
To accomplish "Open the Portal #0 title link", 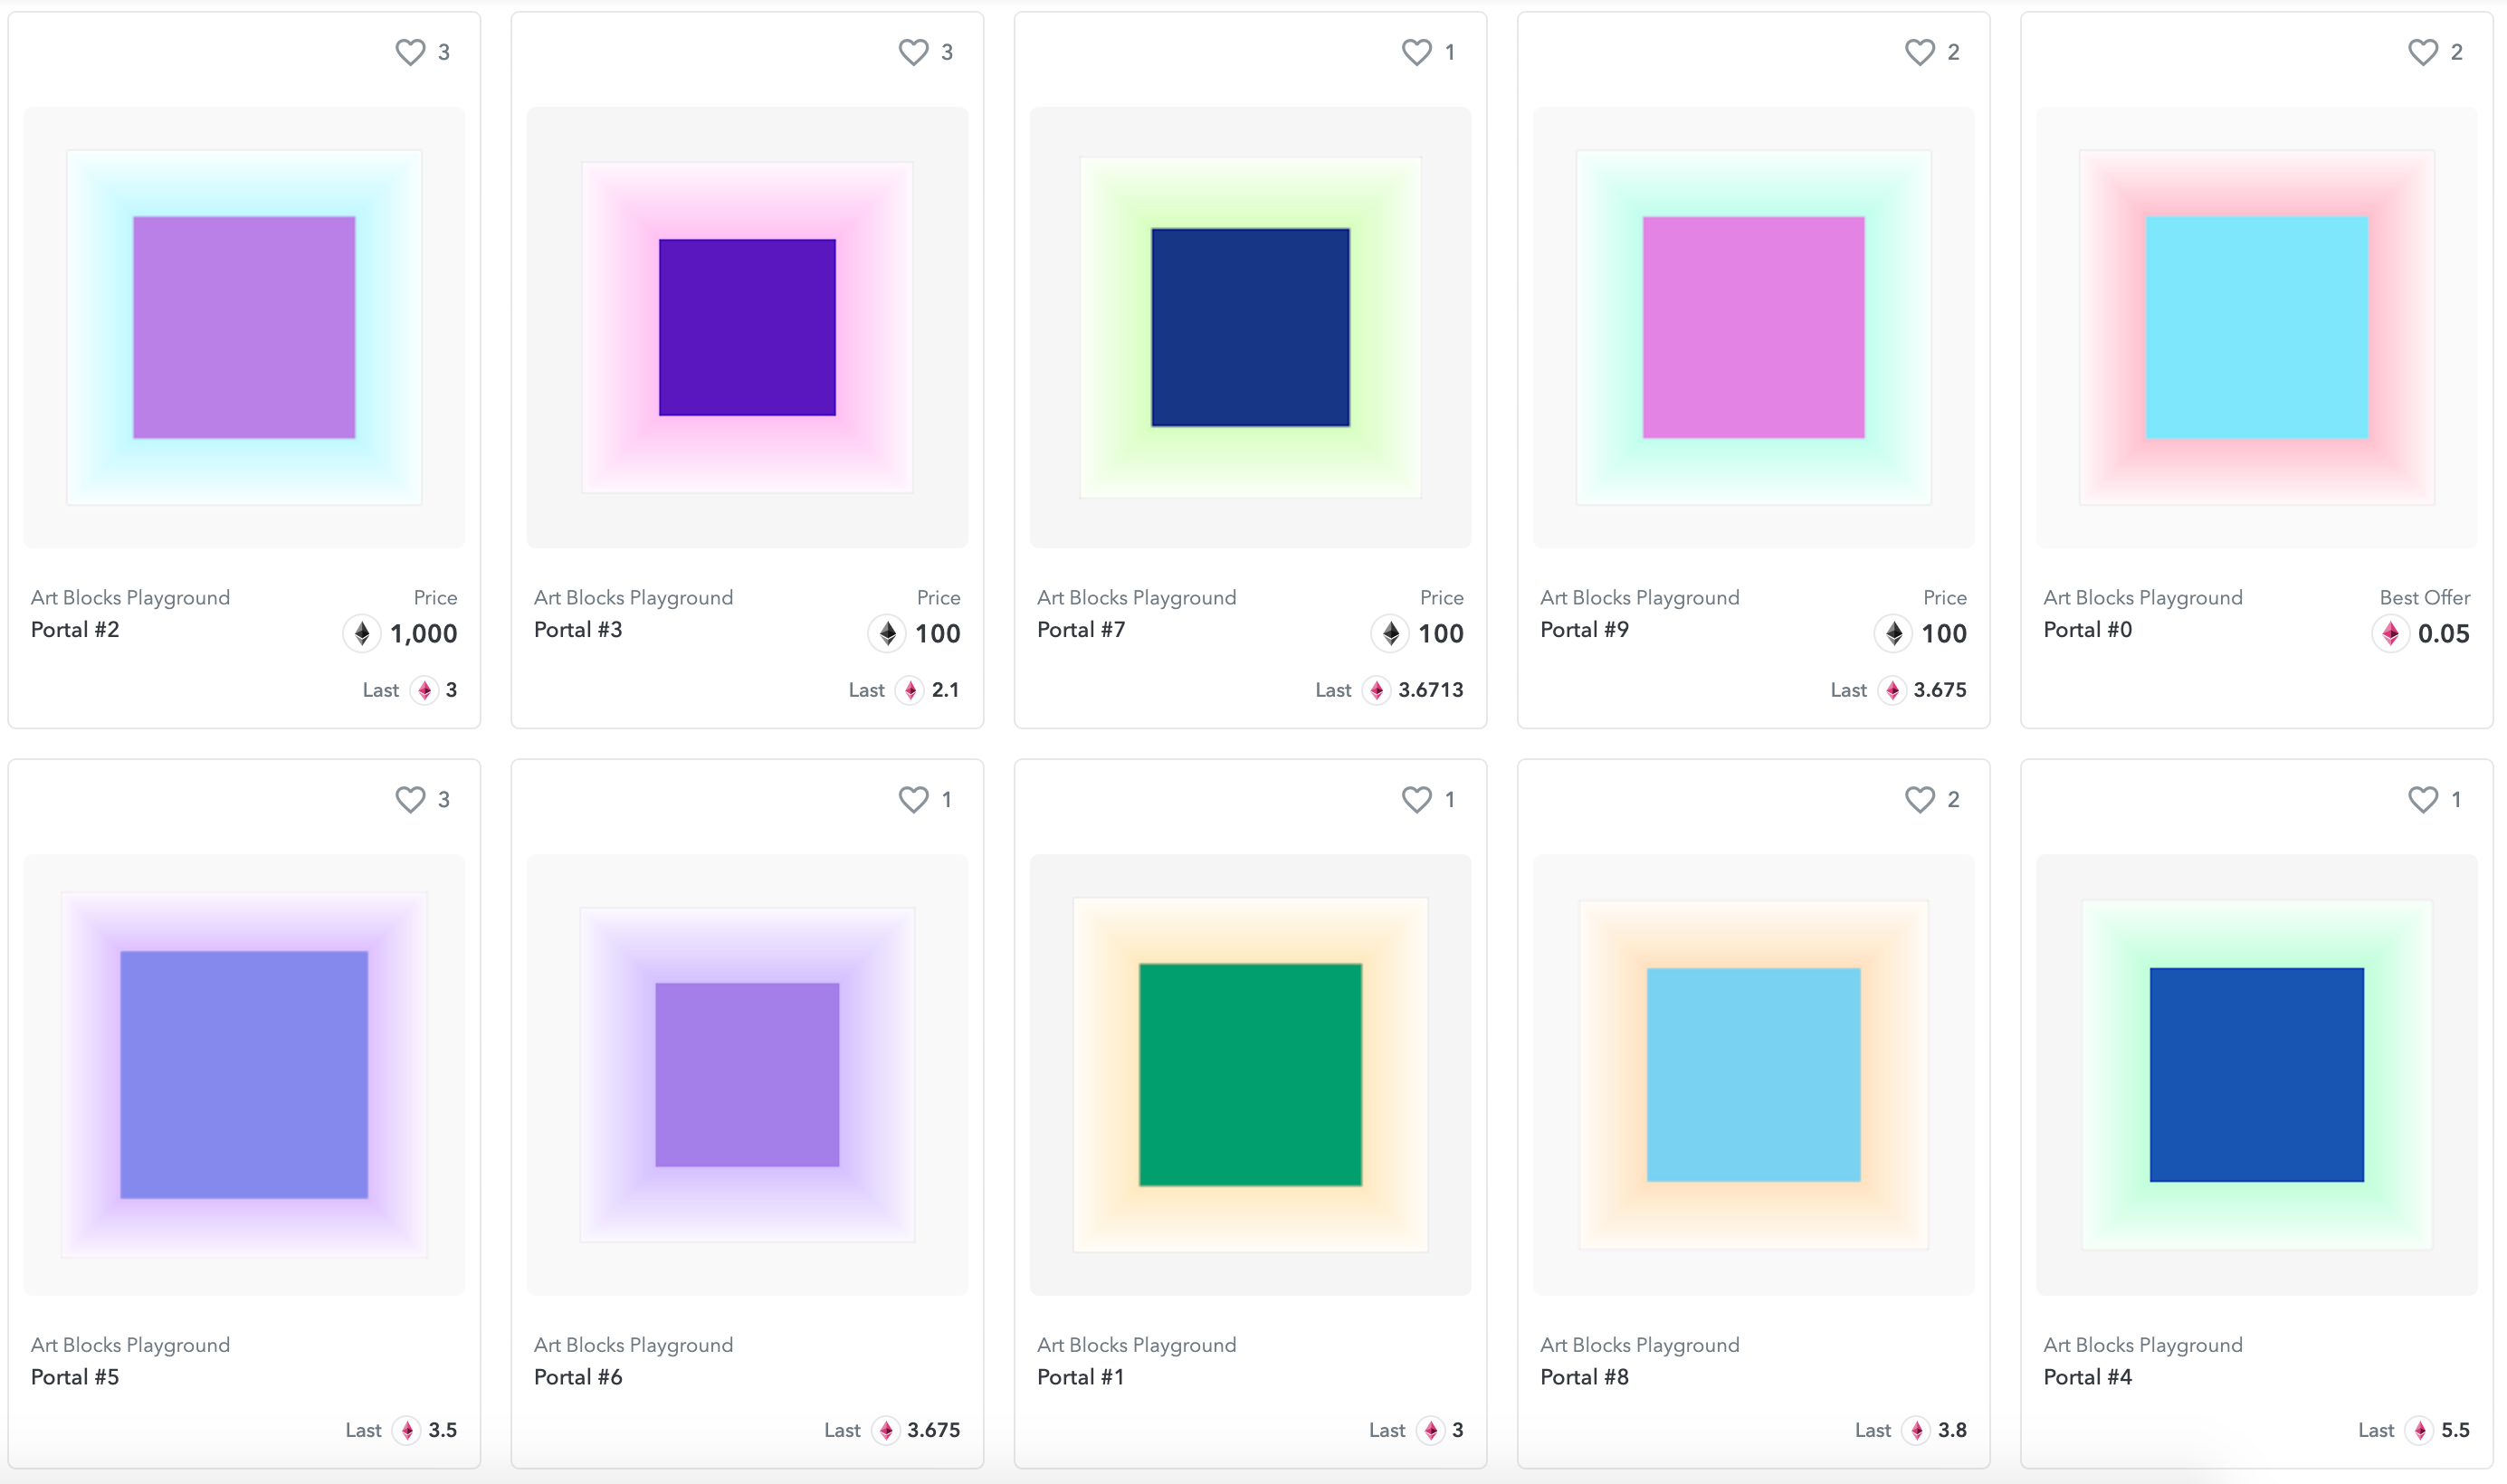I will [2087, 630].
